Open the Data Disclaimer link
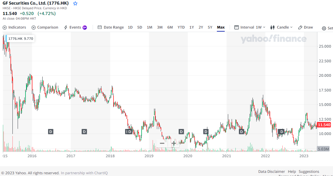This screenshot has width=333, height=176. coord(272,172)
